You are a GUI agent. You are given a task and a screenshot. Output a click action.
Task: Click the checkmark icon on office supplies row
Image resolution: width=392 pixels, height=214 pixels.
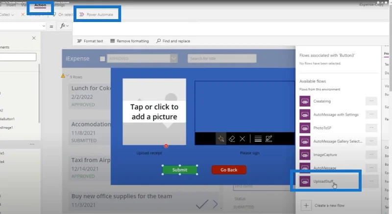(x=202, y=204)
